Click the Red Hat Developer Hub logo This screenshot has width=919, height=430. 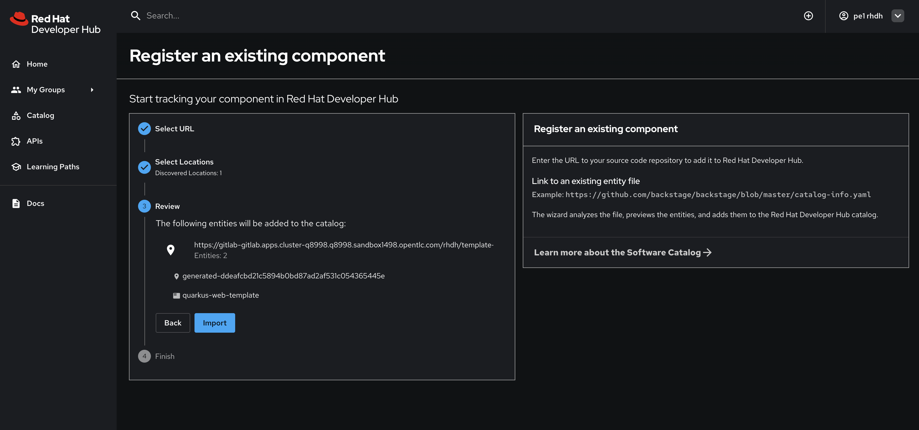pyautogui.click(x=55, y=23)
